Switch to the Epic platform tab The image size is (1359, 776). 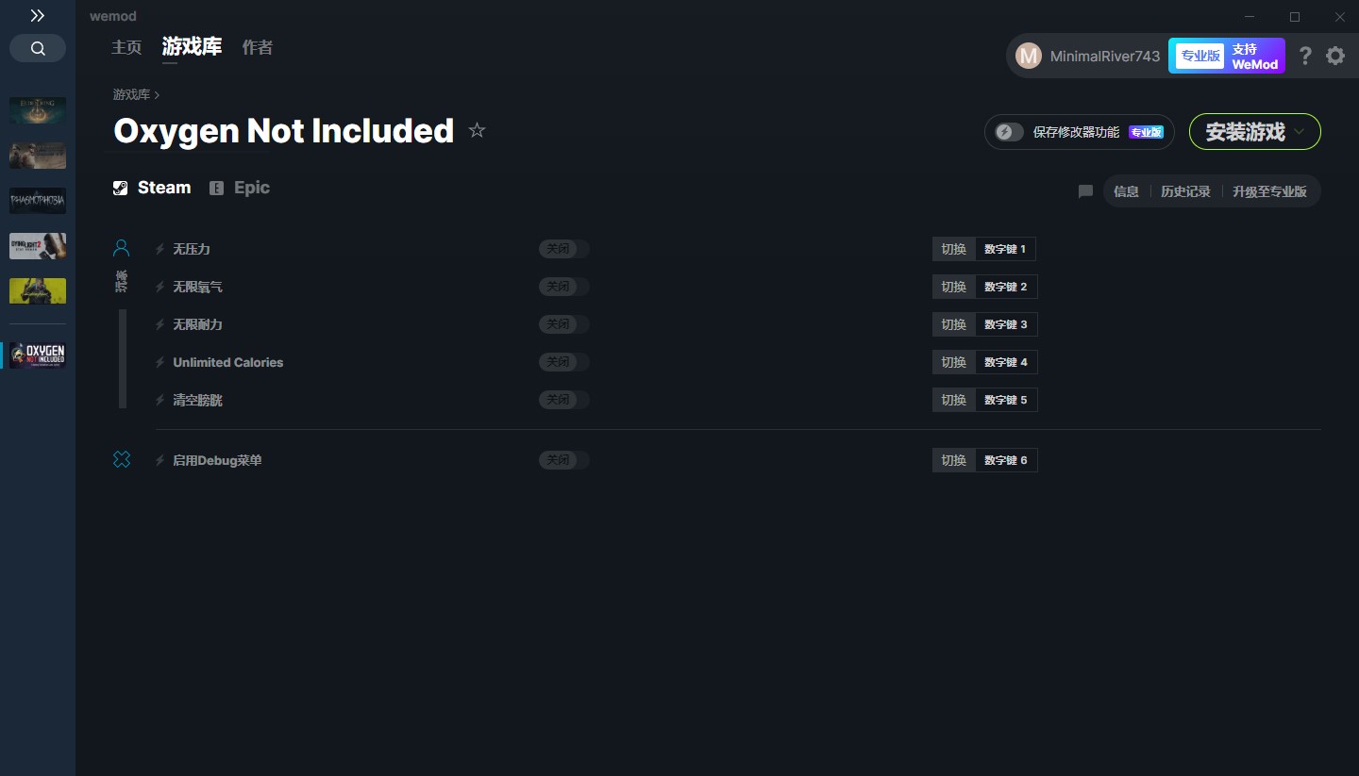pos(240,188)
